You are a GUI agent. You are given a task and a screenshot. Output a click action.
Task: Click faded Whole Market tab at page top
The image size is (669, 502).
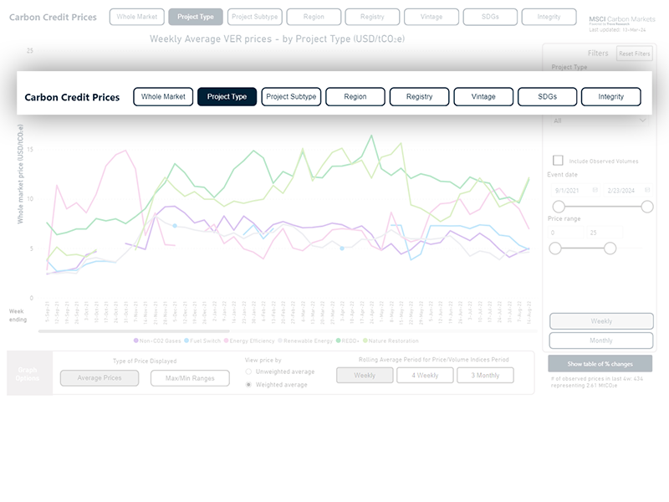137,17
